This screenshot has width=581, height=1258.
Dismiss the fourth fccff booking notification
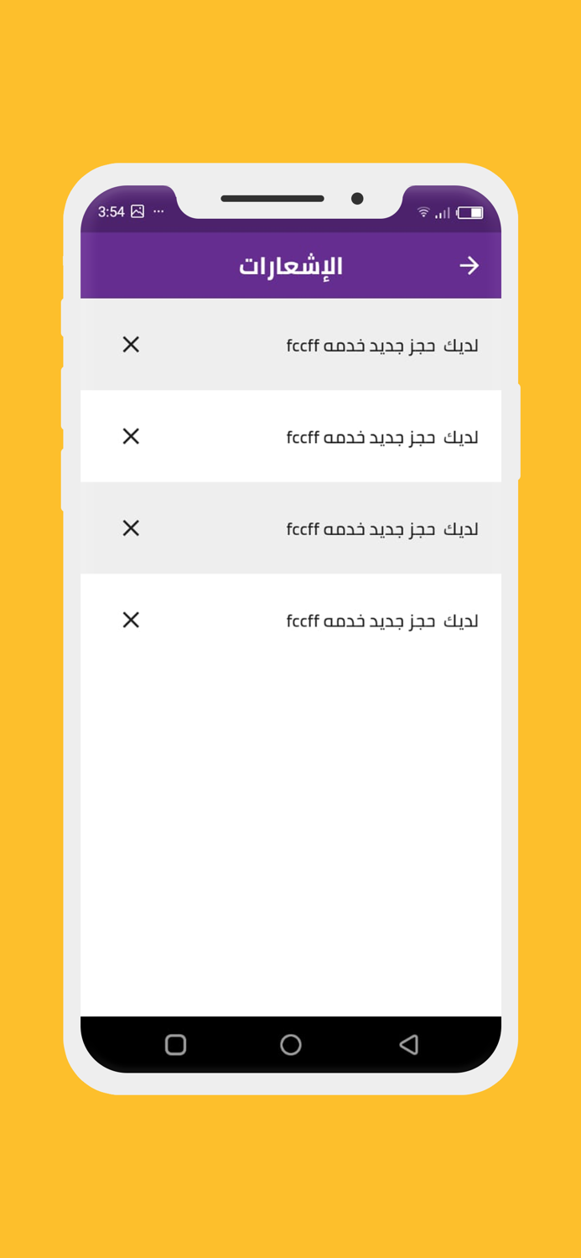pyautogui.click(x=131, y=620)
